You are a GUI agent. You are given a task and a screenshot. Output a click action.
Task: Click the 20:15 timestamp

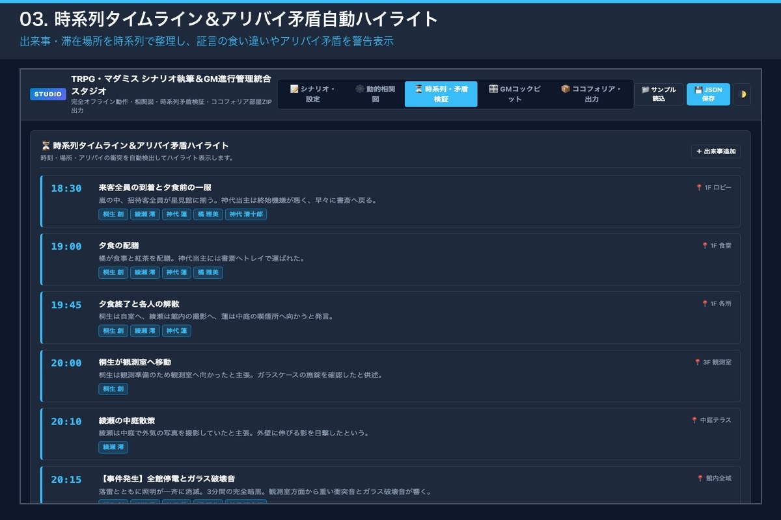tap(66, 480)
